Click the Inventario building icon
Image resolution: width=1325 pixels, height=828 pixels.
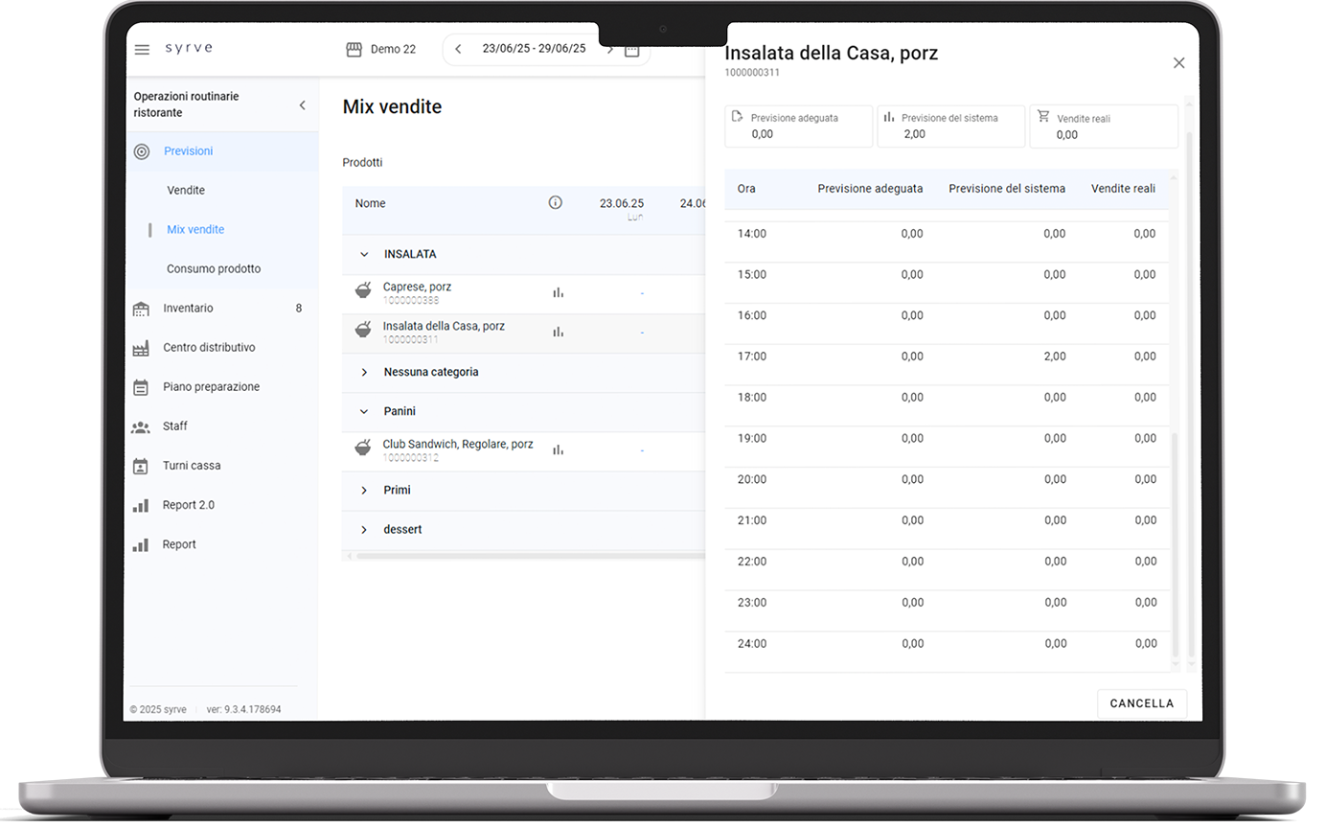point(142,308)
